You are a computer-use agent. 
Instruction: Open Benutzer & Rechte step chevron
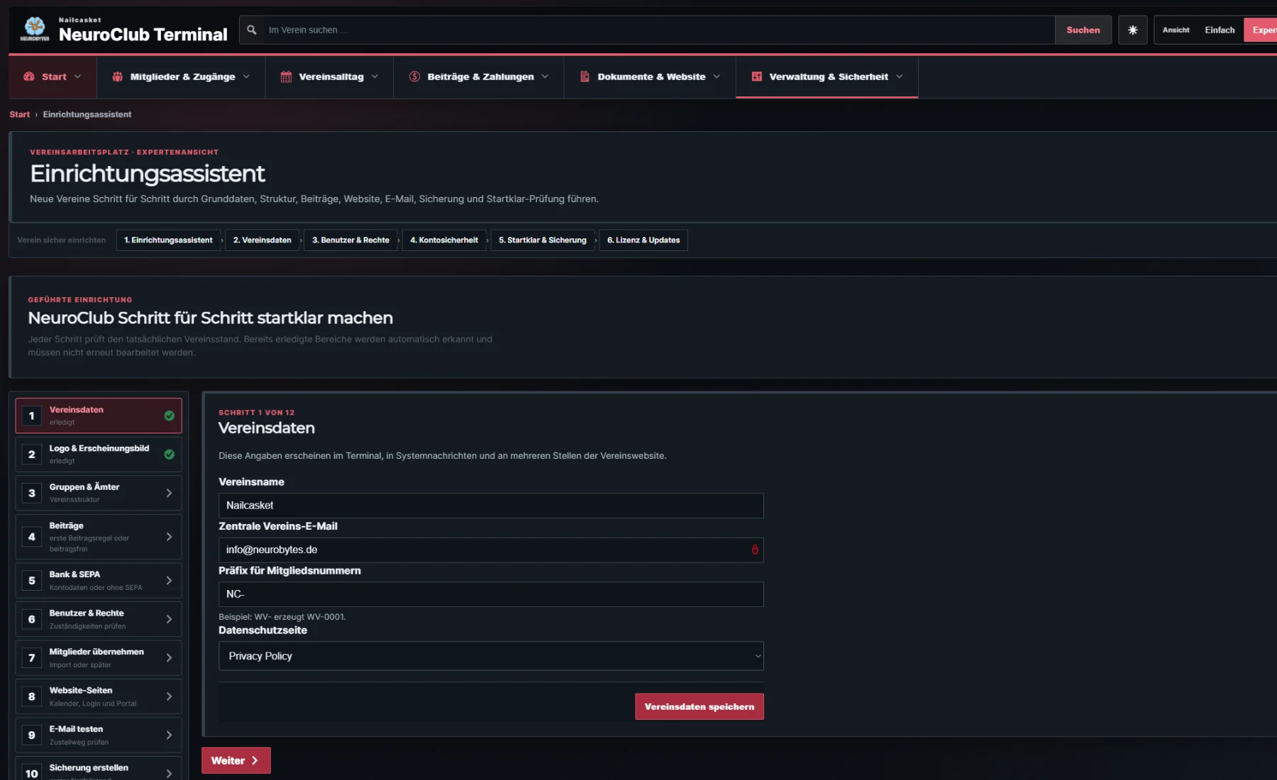click(169, 619)
